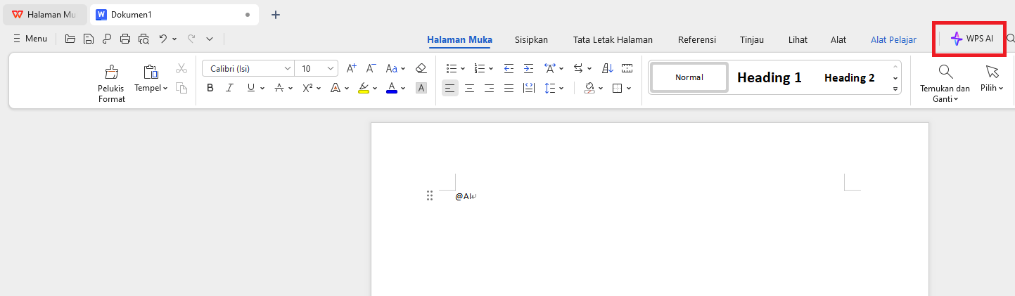Viewport: 1015px width, 296px height.
Task: Open the Tata Letak Halaman tab
Action: tap(613, 39)
